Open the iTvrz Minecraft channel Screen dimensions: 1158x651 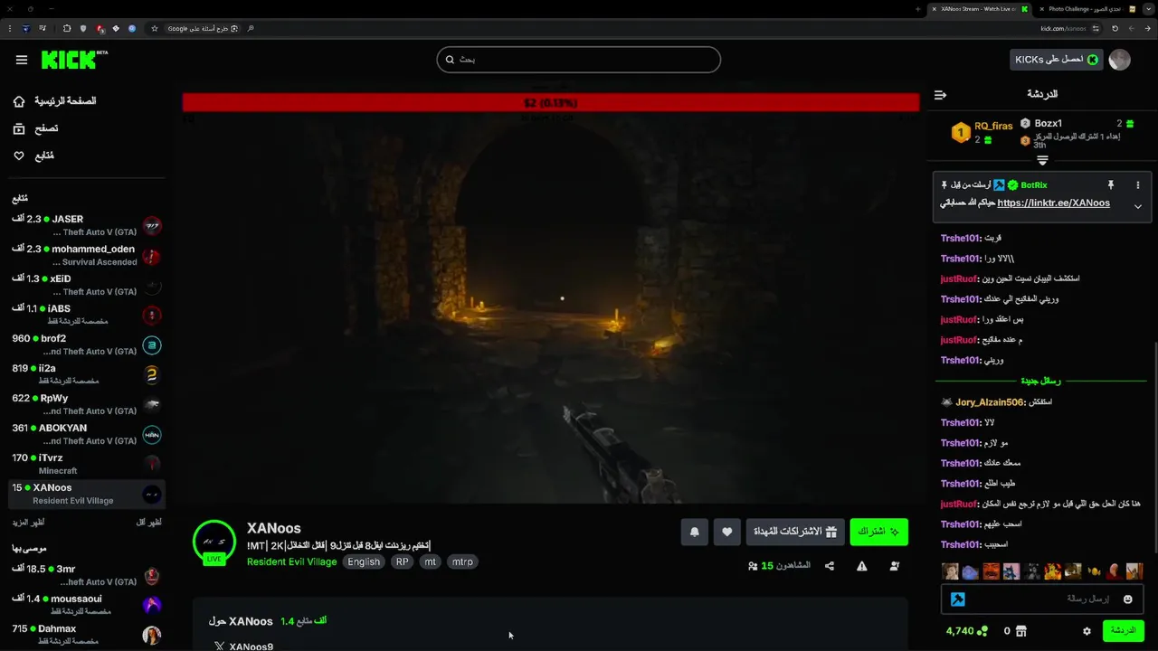pos(86,464)
